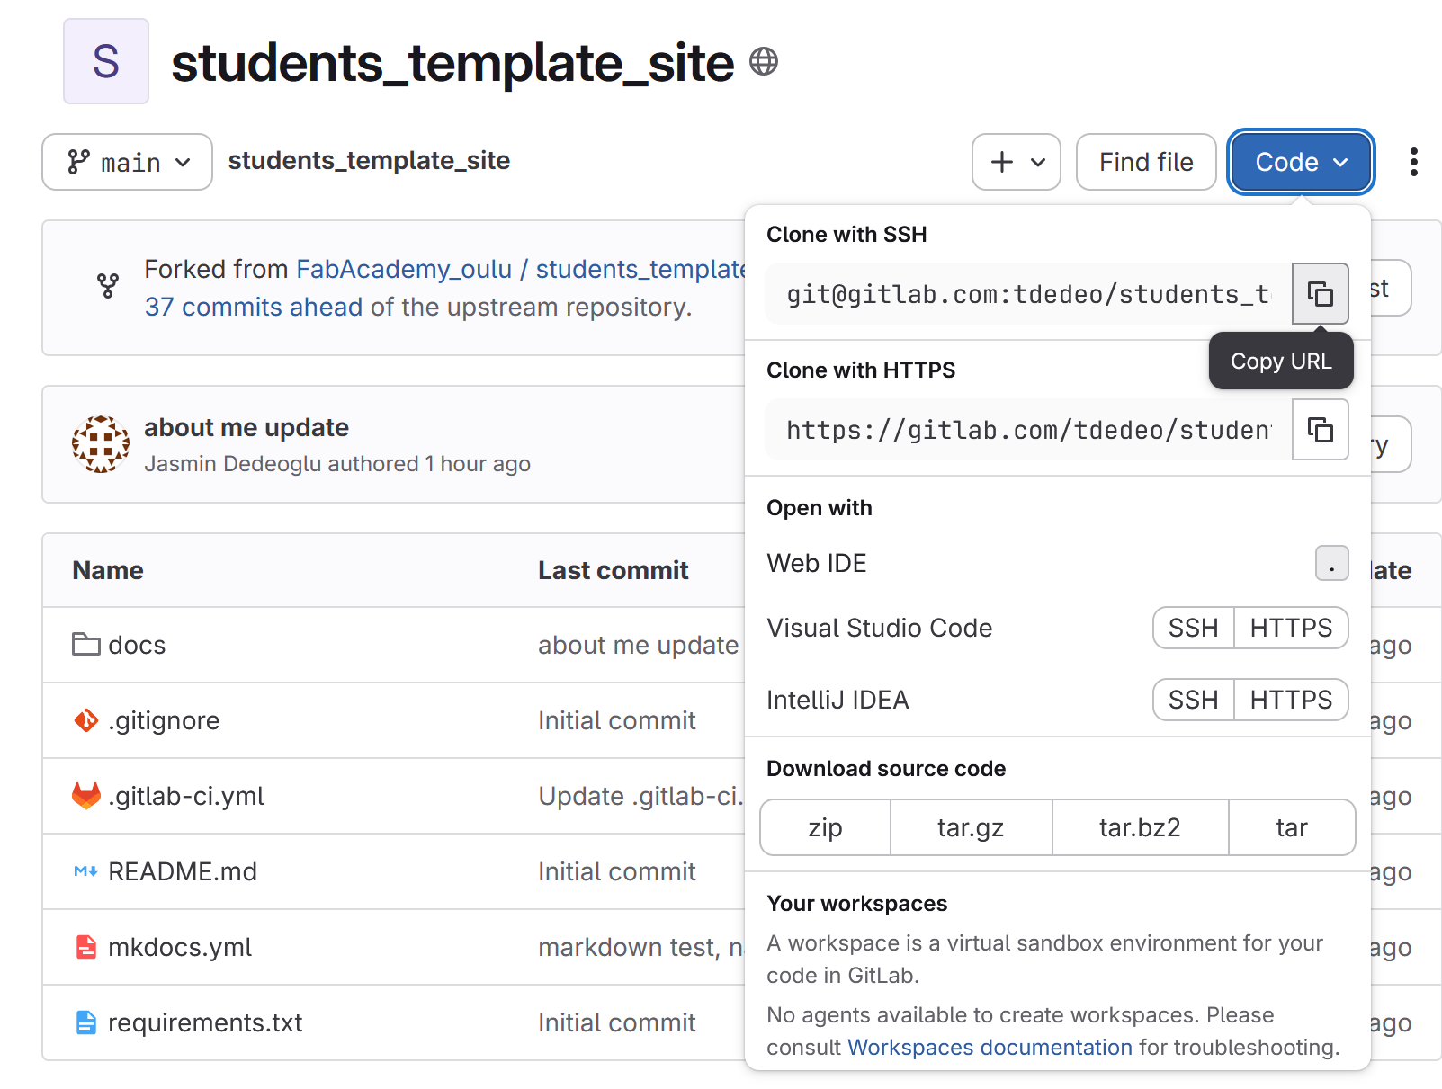1442x1089 pixels.
Task: Click Jasmin Dedeoglu's commit avatar
Action: 101,444
